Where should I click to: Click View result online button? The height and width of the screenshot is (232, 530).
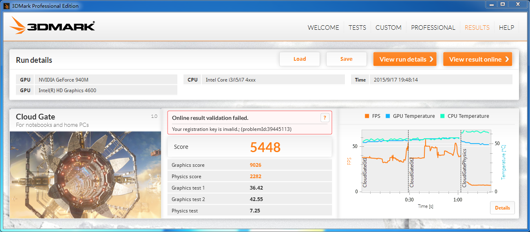[x=477, y=59]
